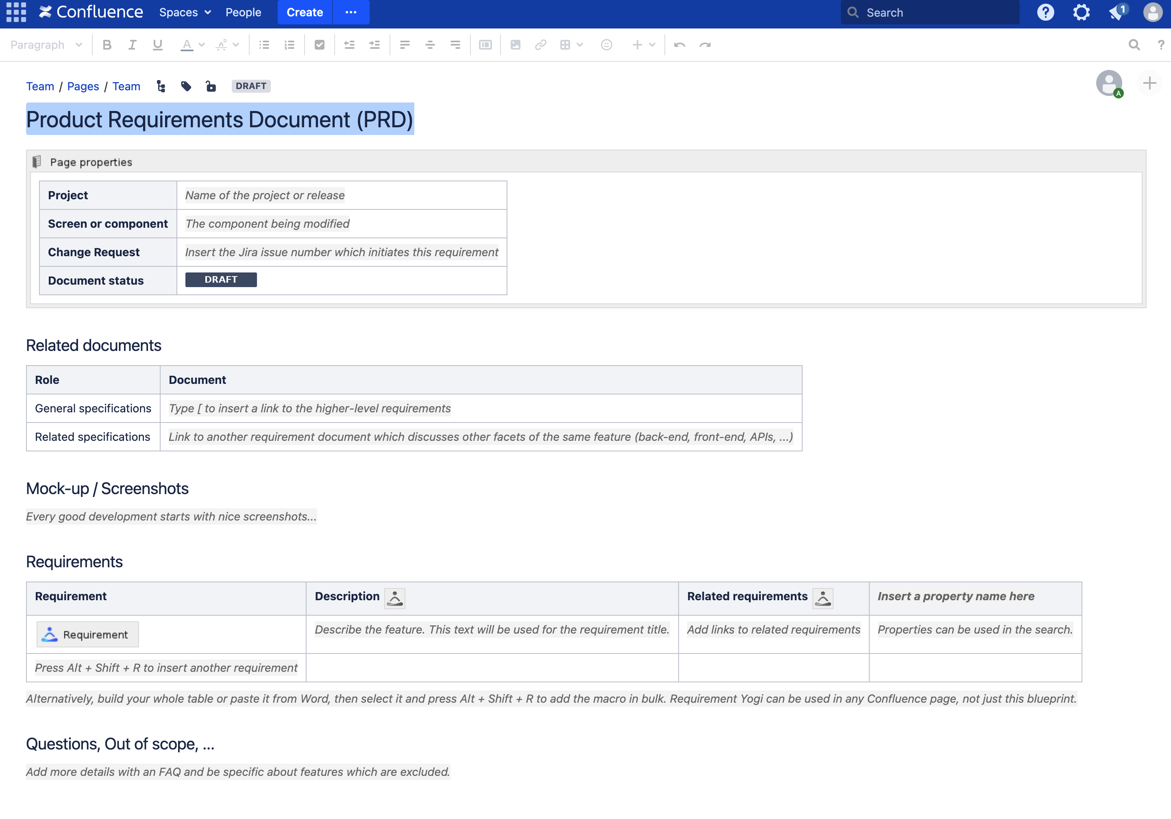Click the blue Create button
Viewport: 1171px width, 819px height.
[305, 12]
